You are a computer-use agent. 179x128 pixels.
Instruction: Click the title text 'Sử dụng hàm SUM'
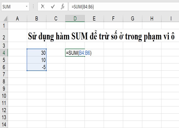pyautogui.click(x=58, y=36)
